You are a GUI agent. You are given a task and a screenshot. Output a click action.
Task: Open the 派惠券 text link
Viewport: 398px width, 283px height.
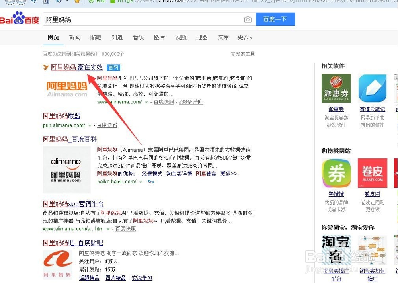[x=336, y=109]
